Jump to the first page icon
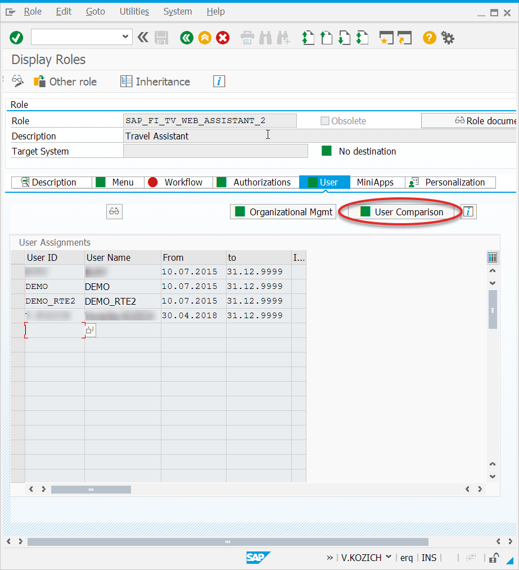Viewport: 519px width, 570px height. coord(308,38)
